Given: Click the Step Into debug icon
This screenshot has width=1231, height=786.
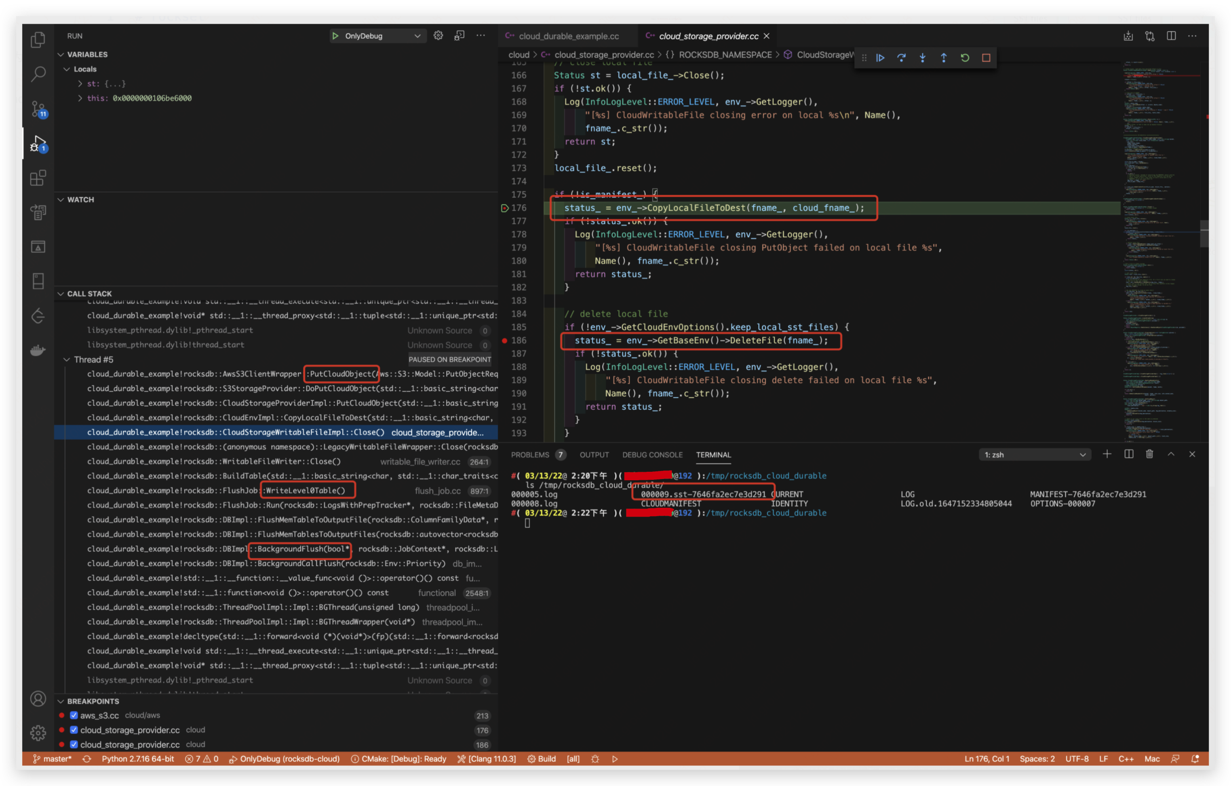Looking at the screenshot, I should point(922,58).
